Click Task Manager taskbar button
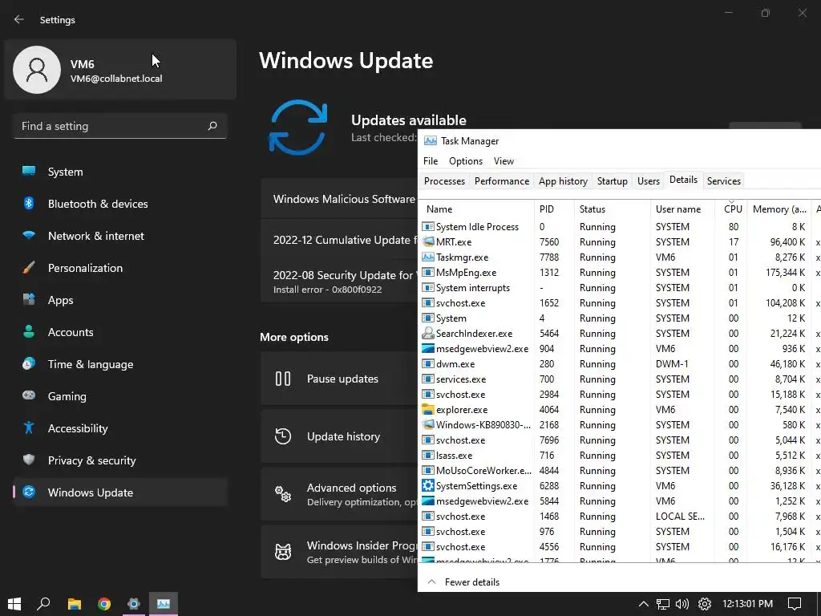821x616 pixels. (164, 604)
